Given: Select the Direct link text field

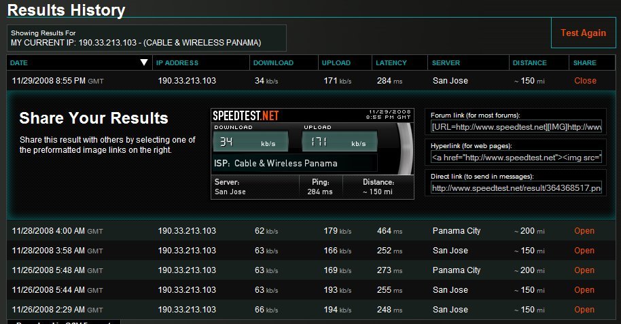Looking at the screenshot, I should pyautogui.click(x=516, y=187).
